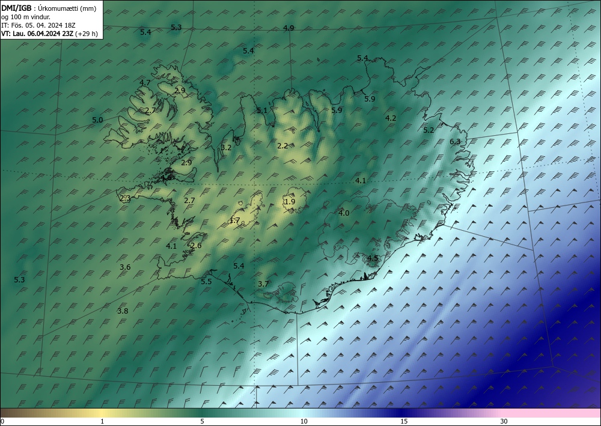Viewport: 601px width, 426px height.
Task: Select the 'VT: Lau. 06.04.2024 23Z (+29 h)' line
Action: pyautogui.click(x=49, y=34)
